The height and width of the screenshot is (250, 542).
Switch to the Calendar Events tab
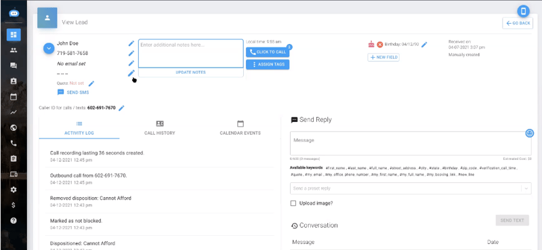click(x=241, y=128)
